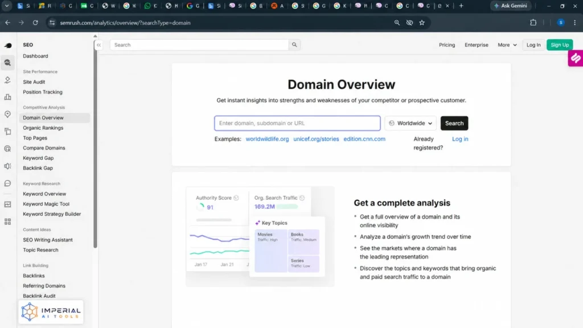This screenshot has width=583, height=328.
Task: Click the Log In header button
Action: 533,44
